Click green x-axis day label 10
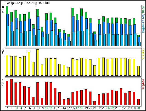This screenshot has width=146, height=111. pyautogui.click(x=47, y=108)
